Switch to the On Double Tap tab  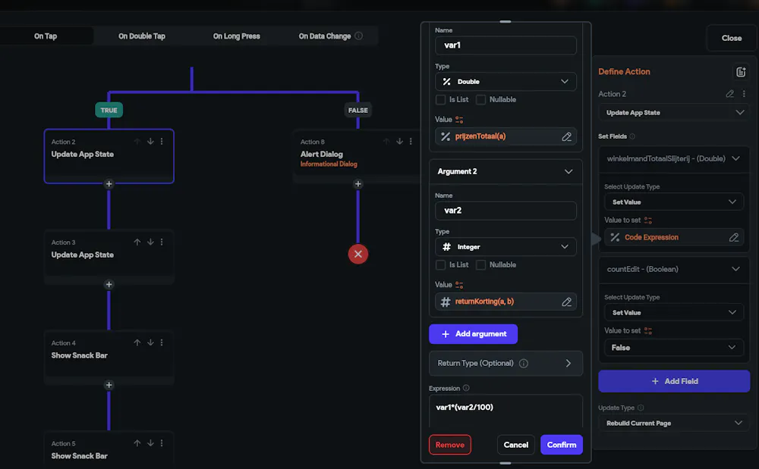click(142, 36)
